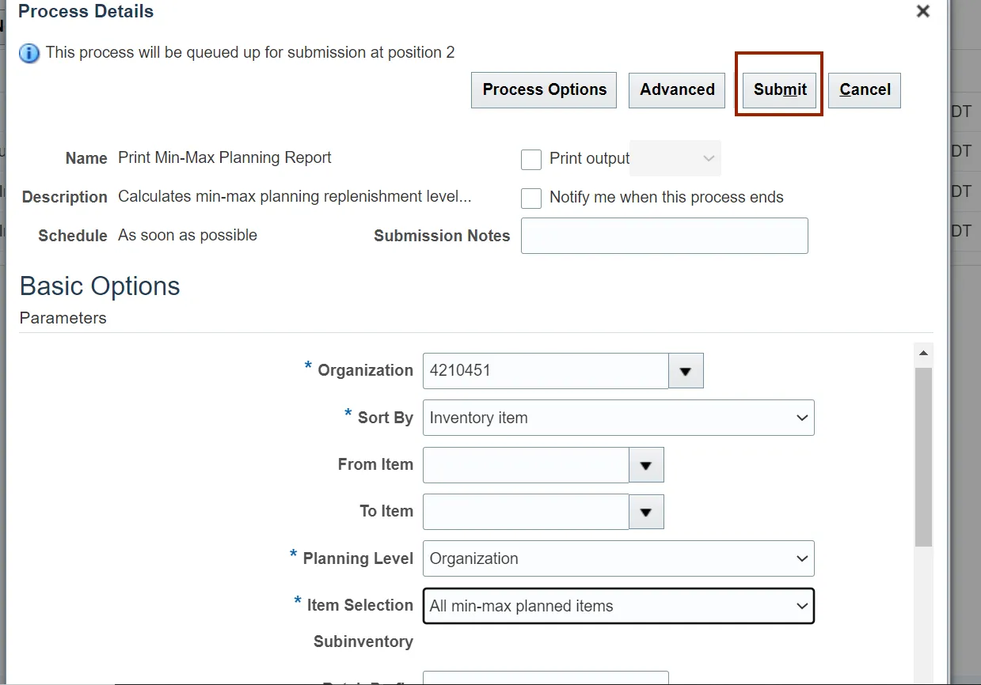The image size is (981, 685).
Task: Check Notify me when this process ends
Action: tap(531, 199)
